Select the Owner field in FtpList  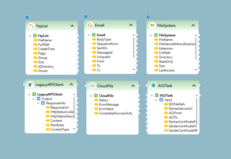point(43,71)
